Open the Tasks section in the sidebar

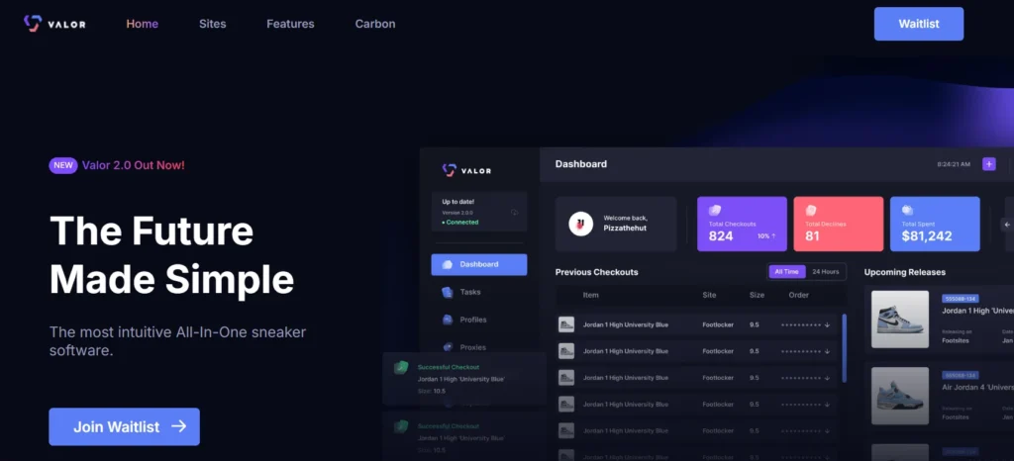pos(469,292)
